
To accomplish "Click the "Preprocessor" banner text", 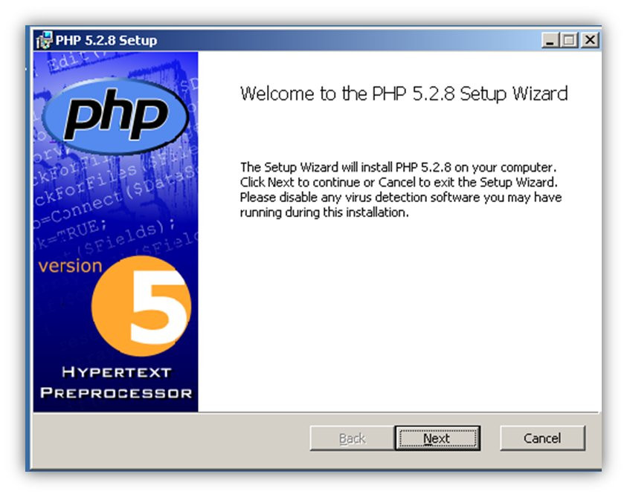I will tap(116, 393).
